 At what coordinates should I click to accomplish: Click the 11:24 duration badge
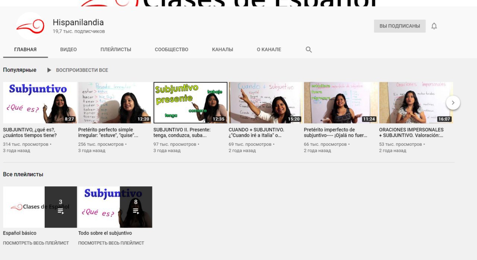[x=369, y=119]
